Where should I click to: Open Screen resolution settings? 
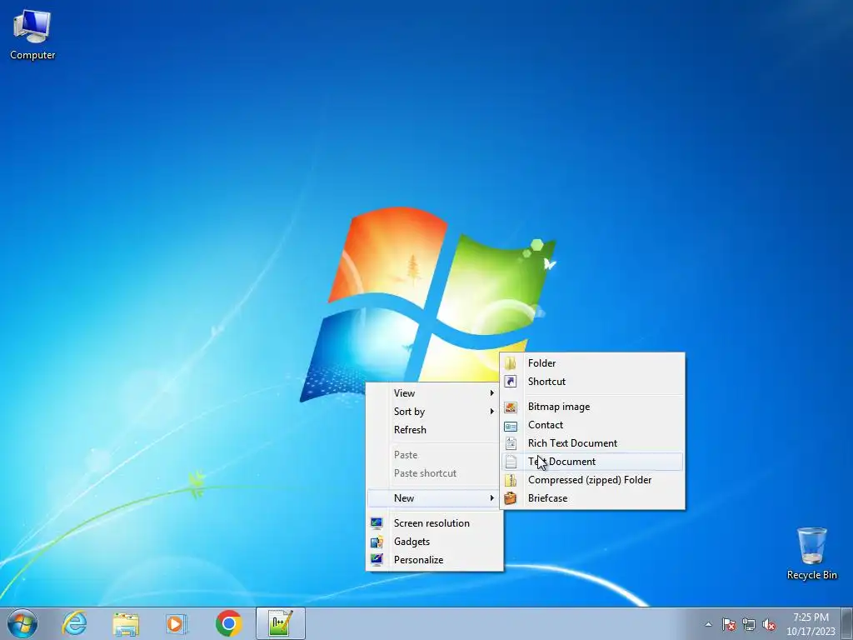(434, 523)
